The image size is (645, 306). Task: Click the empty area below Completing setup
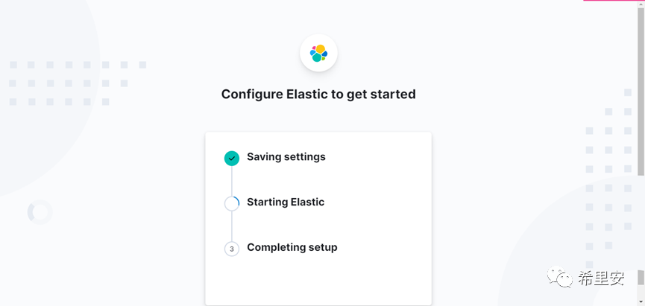click(x=318, y=281)
